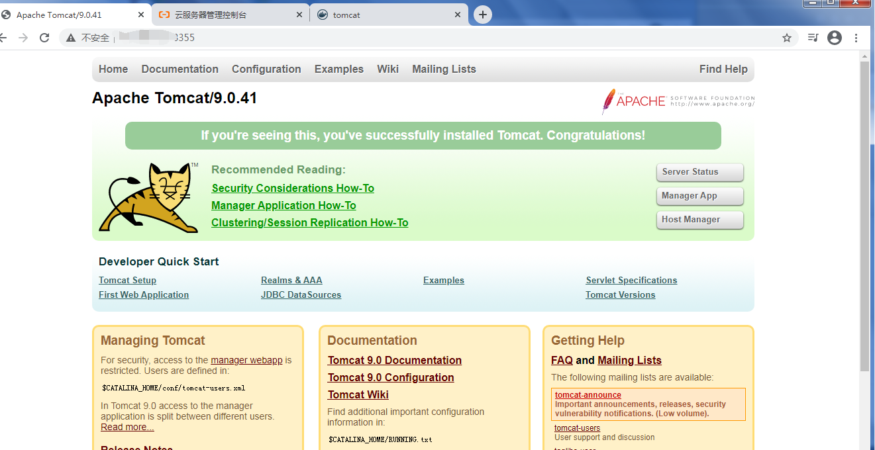Open the Servlet Specifications link
The image size is (875, 450).
pos(631,281)
